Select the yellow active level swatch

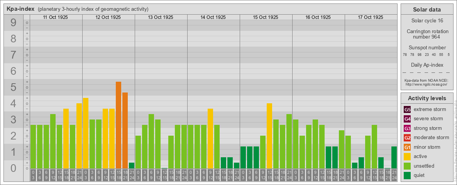tap(407, 156)
